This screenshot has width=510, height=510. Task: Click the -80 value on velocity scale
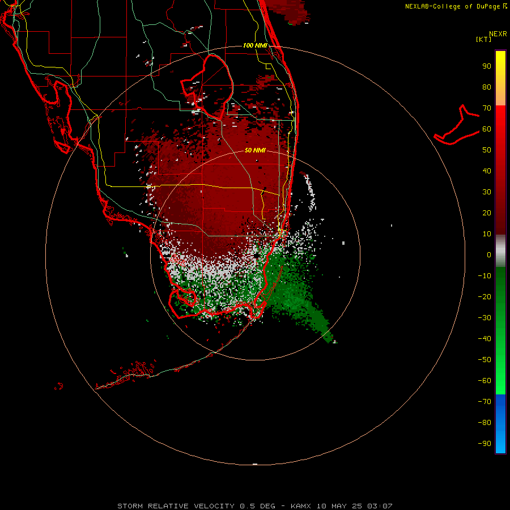coord(484,423)
